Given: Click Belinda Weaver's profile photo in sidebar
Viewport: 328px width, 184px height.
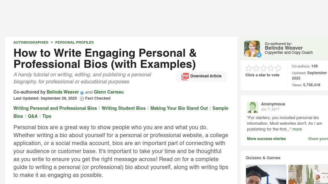Looking at the screenshot, I should coord(252,49).
